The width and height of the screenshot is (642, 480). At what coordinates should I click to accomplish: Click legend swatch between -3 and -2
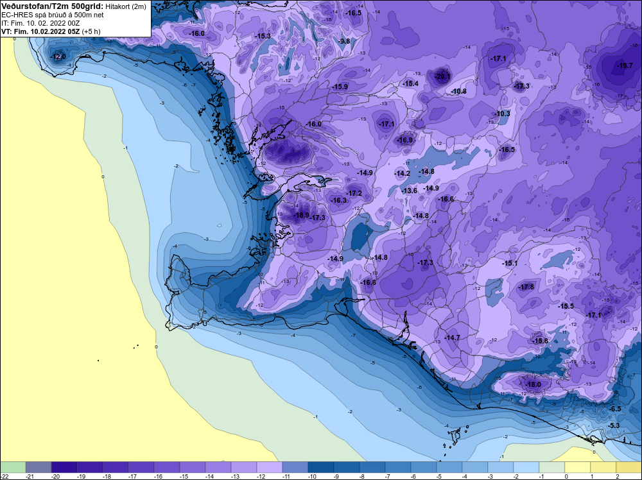coord(500,467)
